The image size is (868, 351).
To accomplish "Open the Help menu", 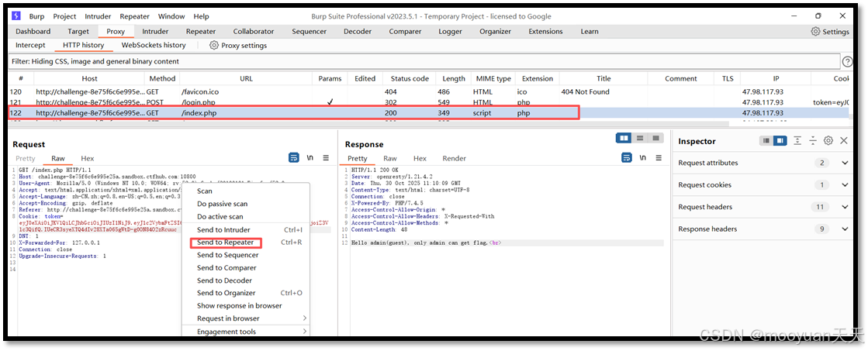I will click(x=202, y=16).
